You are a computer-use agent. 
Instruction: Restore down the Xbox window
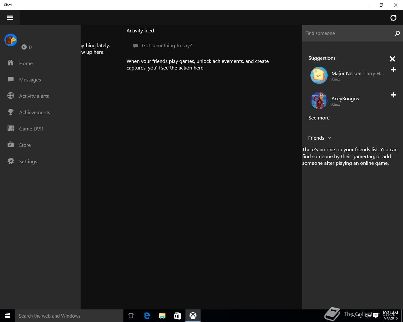[x=381, y=5]
